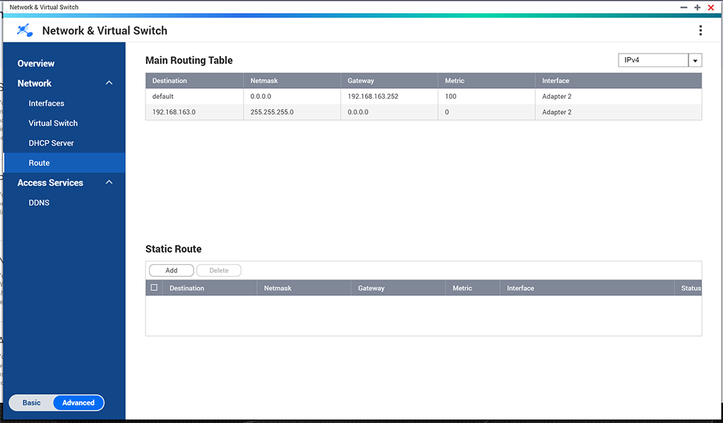Click the '0.0.0.0' gateway cell

tap(389, 112)
